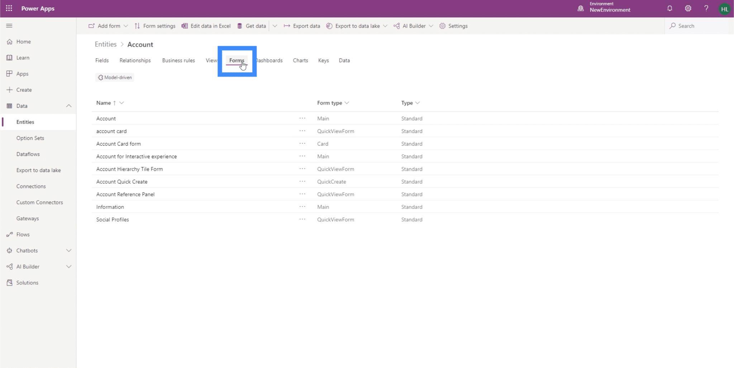Click the Apps icon in sidebar
Screen dimensions: 734x368
(9, 73)
